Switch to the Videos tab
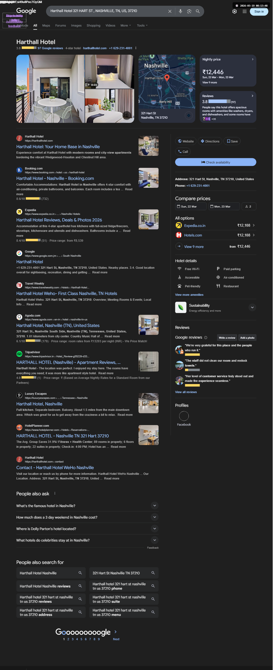Screen dimensions: 276x670 pyautogui.click(x=110, y=25)
